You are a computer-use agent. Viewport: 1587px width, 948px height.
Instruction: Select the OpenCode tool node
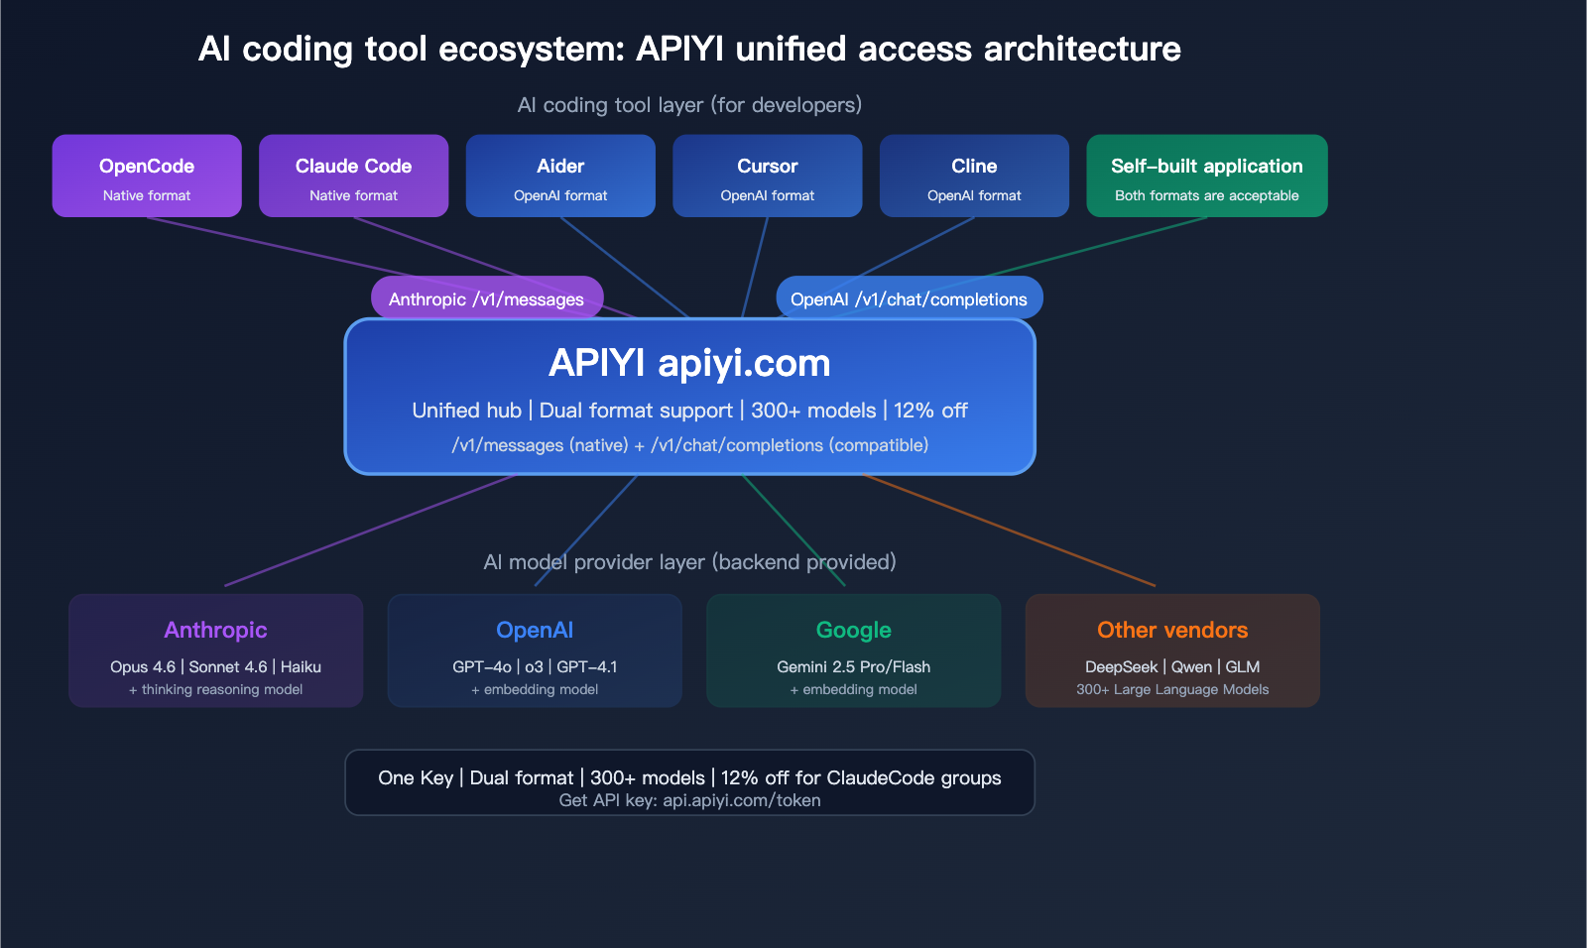pyautogui.click(x=146, y=176)
